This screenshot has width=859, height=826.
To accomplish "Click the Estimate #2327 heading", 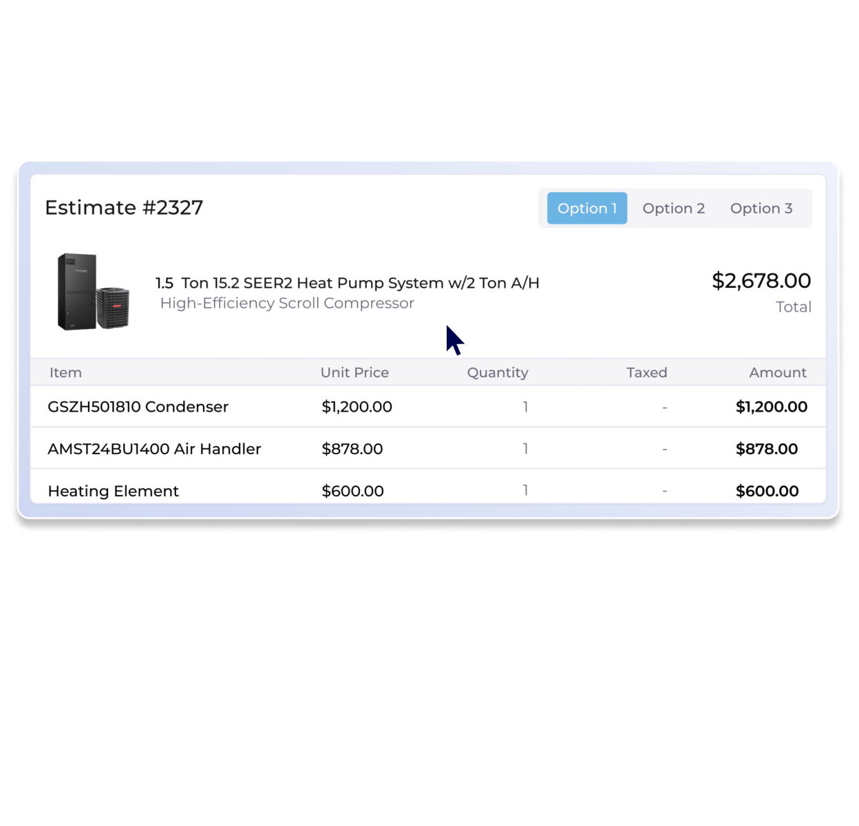I will click(124, 207).
